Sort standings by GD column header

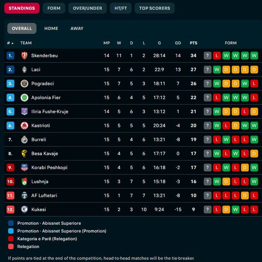coord(178,43)
